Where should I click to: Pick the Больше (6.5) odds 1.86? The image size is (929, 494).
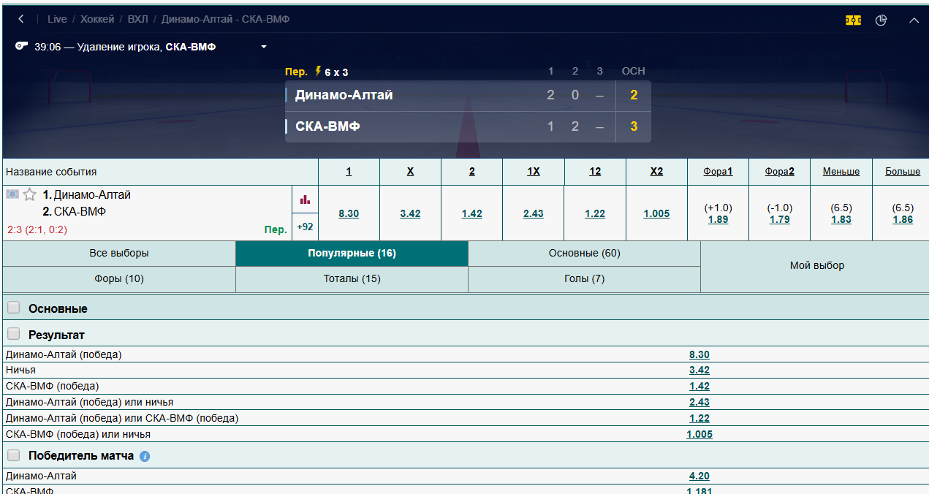click(903, 219)
